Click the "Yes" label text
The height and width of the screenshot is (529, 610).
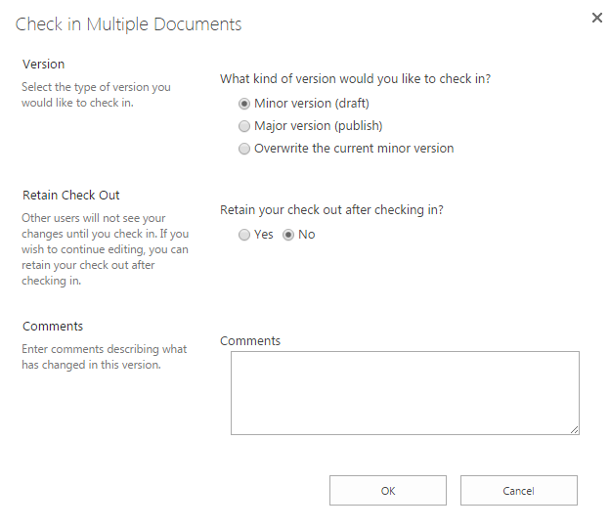[x=264, y=235]
